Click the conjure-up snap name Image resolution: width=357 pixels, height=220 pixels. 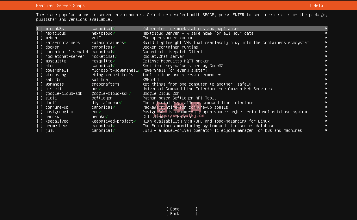point(57,107)
